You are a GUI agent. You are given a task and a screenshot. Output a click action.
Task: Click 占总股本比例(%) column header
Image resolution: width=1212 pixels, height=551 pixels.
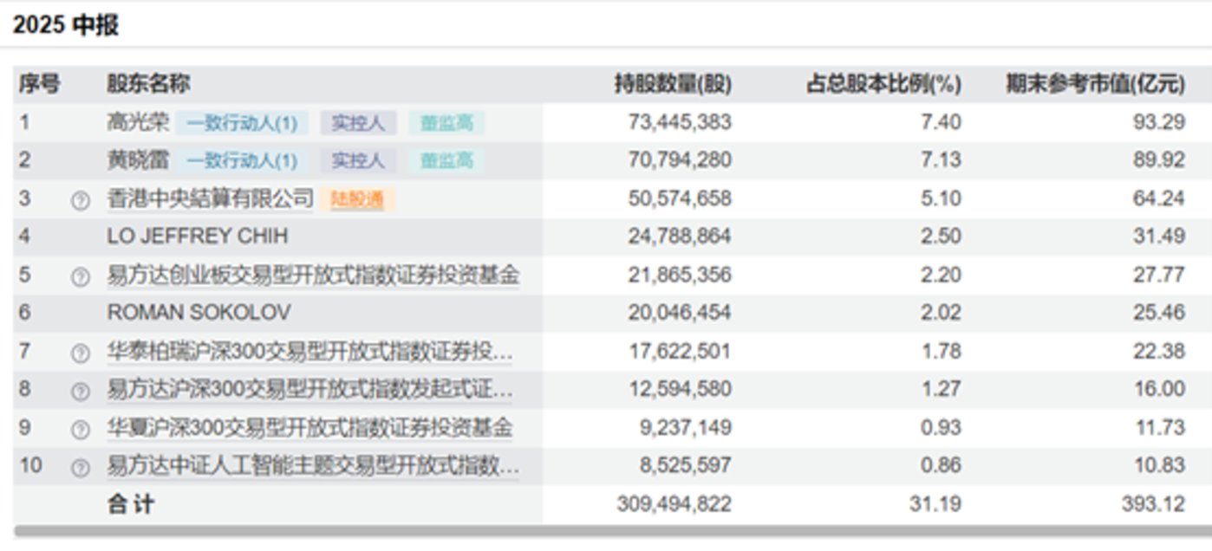883,84
